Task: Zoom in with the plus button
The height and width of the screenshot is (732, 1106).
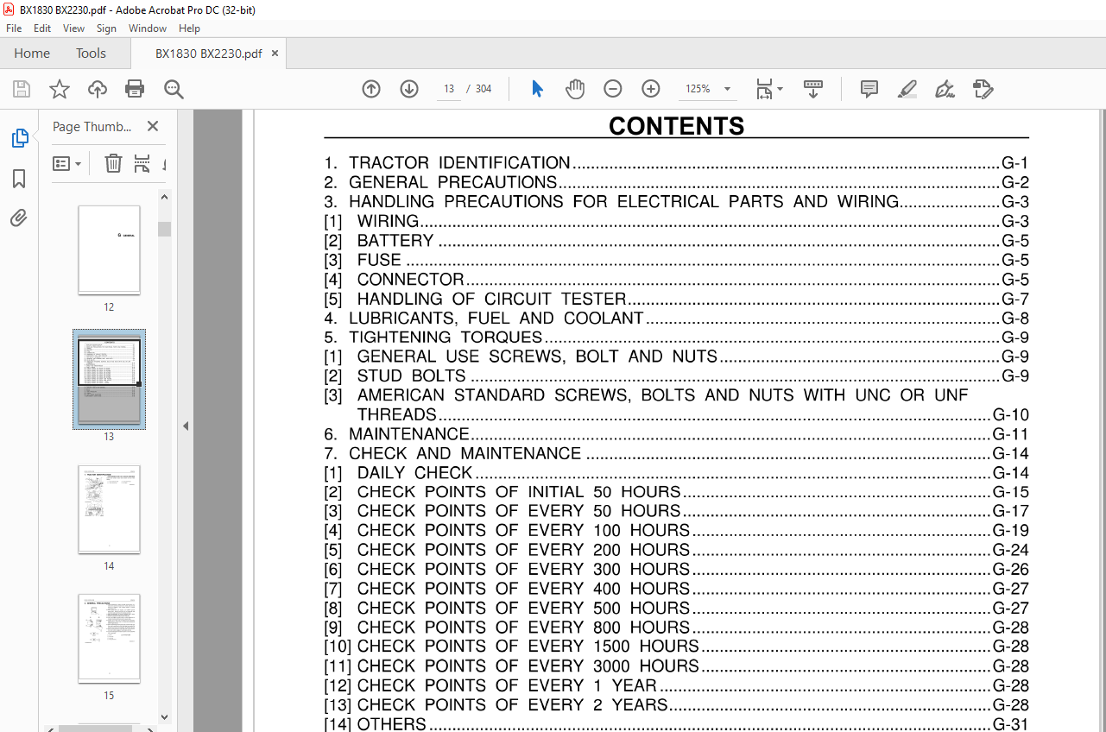Action: point(651,89)
